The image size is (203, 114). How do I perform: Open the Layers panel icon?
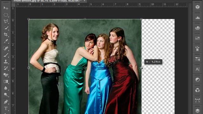coord(197,111)
